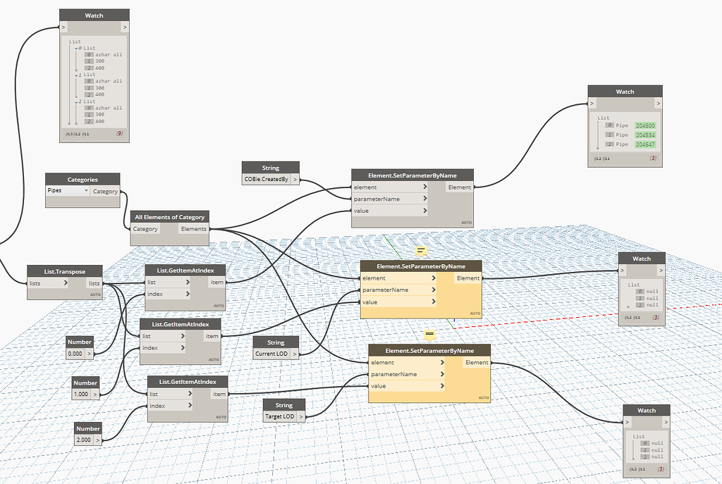Click the top-right Watch node's output port
The height and width of the screenshot is (484, 722).
click(658, 104)
